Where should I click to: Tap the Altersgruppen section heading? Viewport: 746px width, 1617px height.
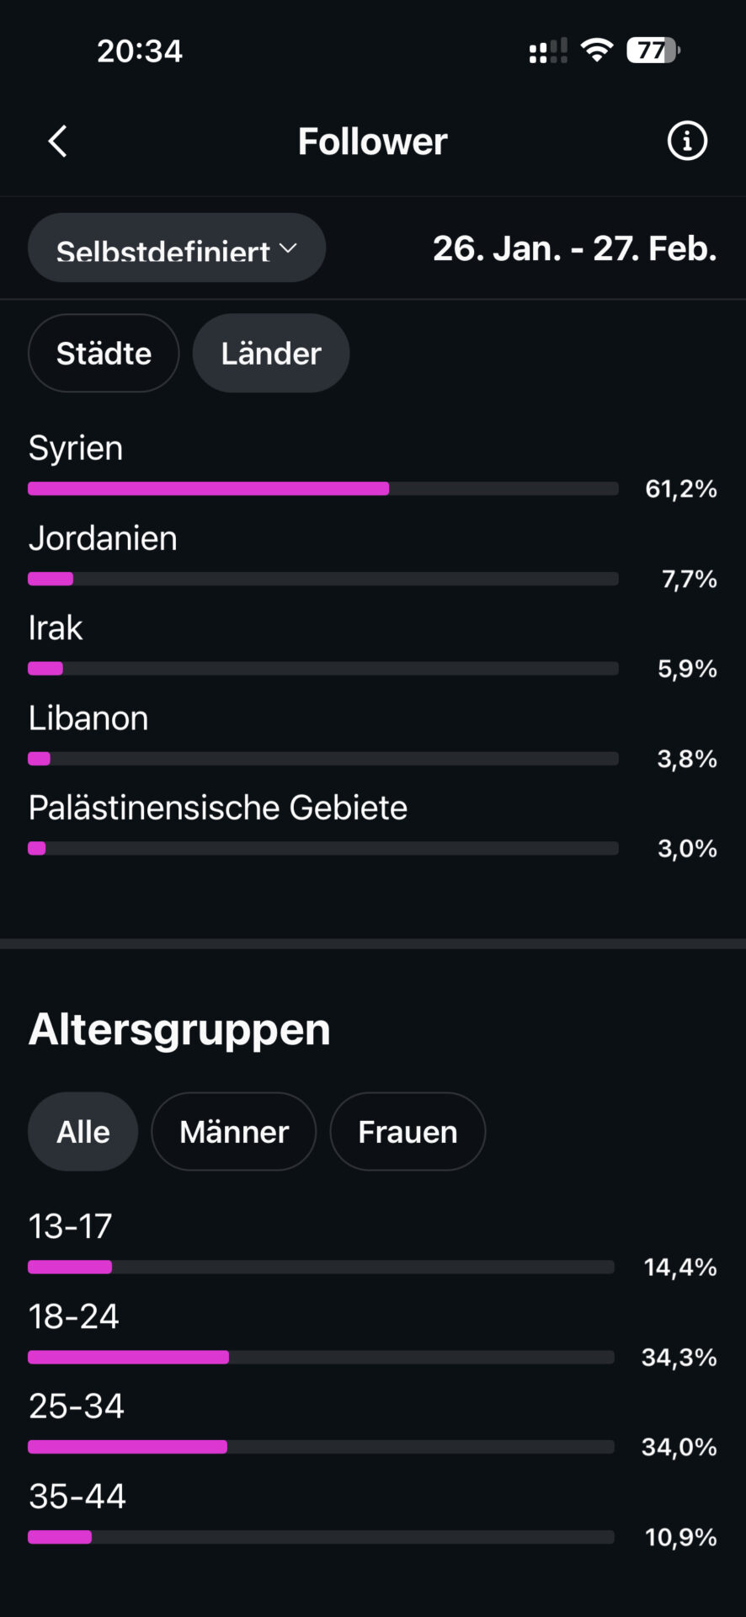tap(179, 1029)
